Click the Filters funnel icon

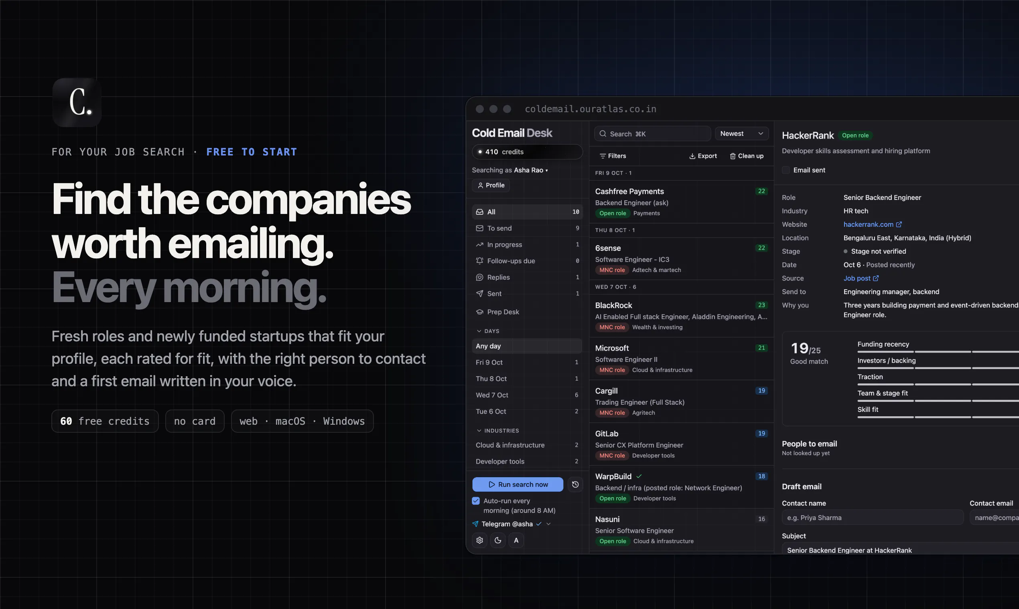602,156
